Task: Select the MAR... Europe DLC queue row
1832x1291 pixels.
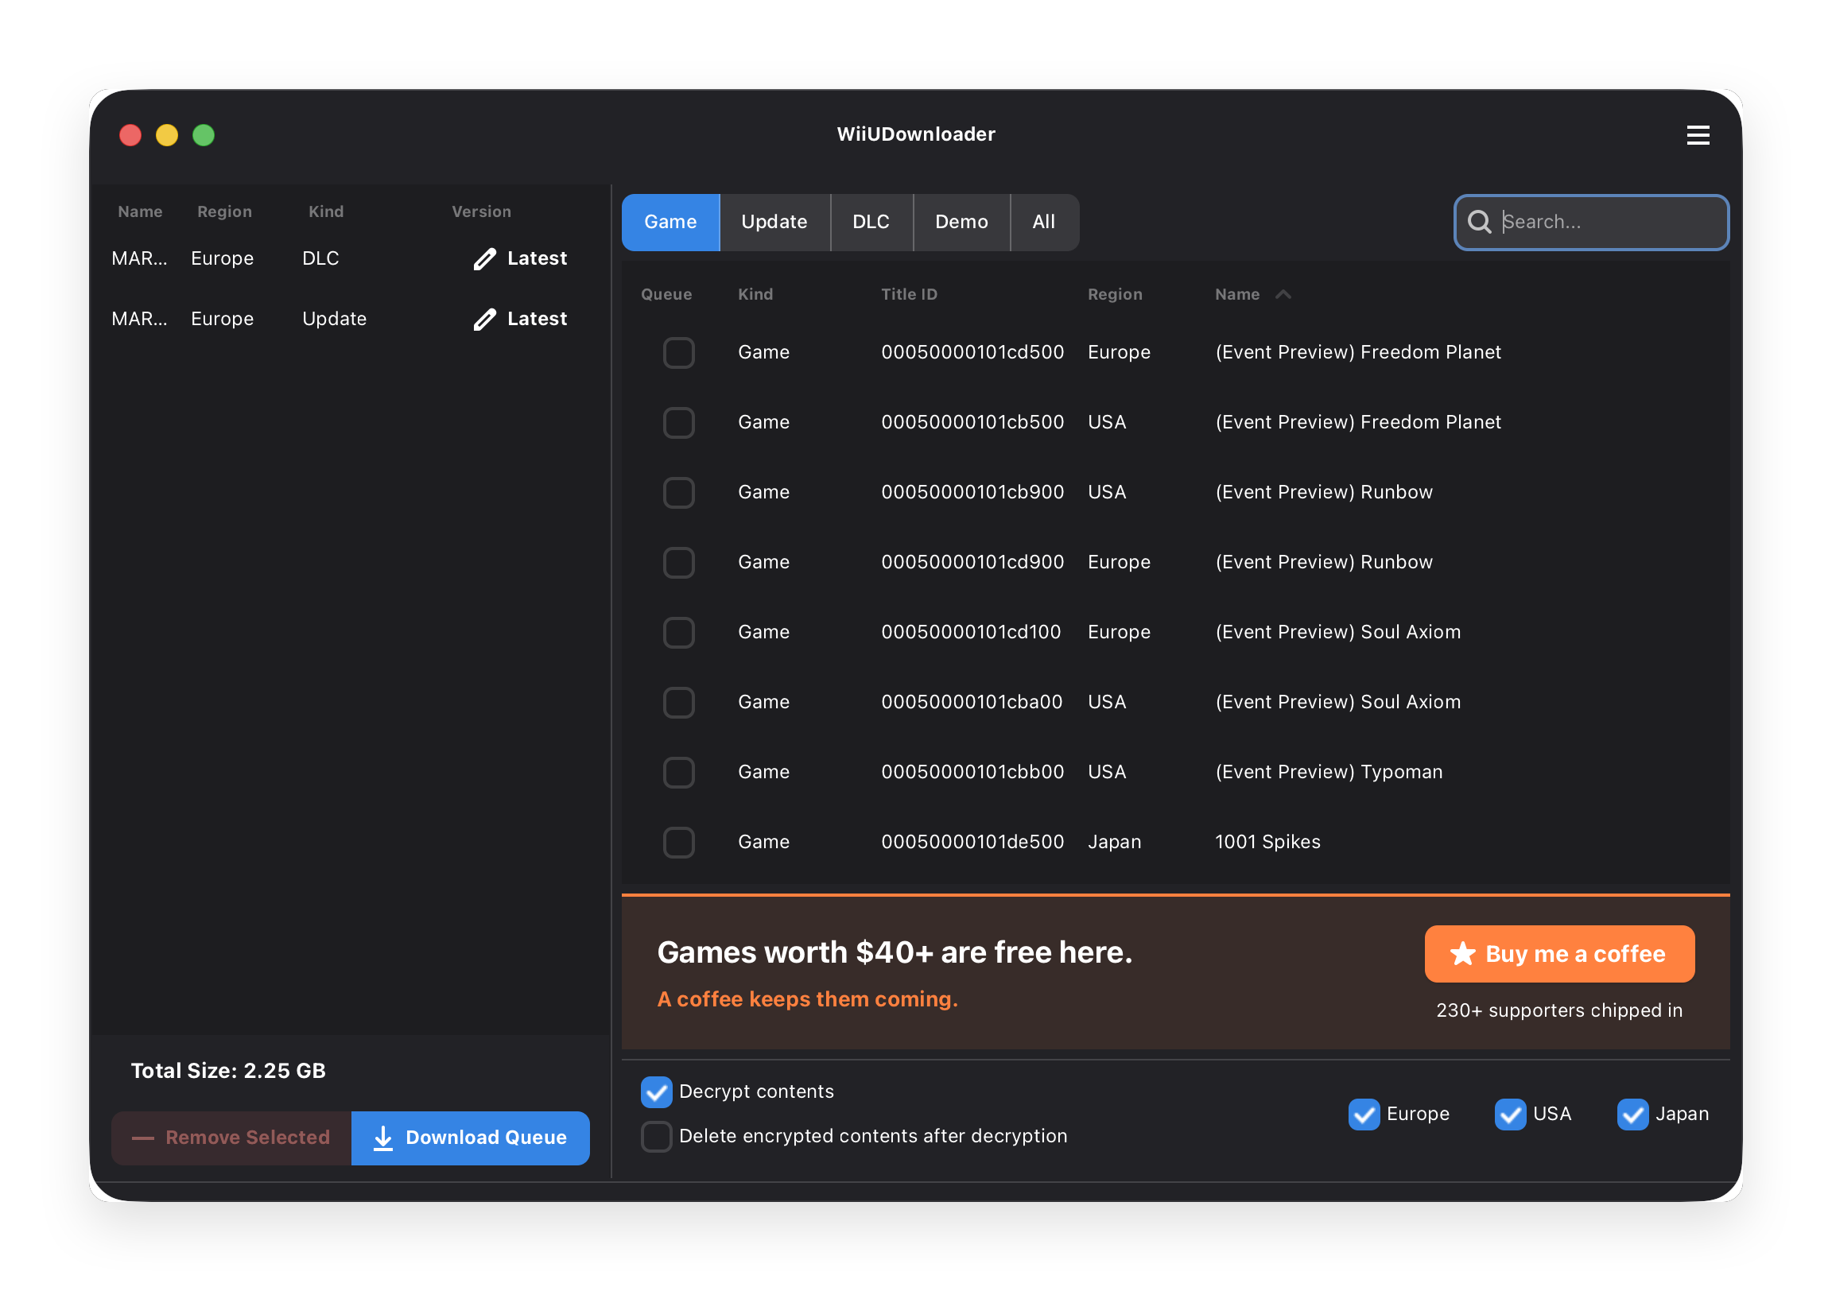Action: [x=350, y=258]
